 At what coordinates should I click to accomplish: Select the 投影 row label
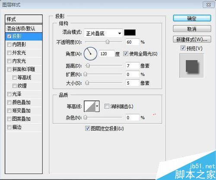pyautogui.click(x=17, y=36)
